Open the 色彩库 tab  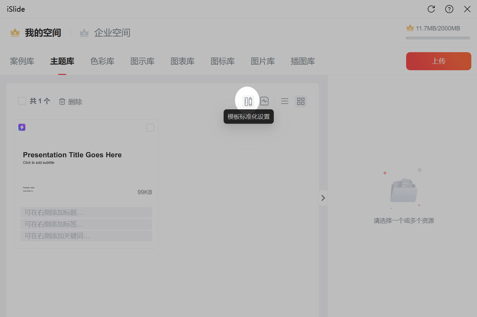[102, 61]
